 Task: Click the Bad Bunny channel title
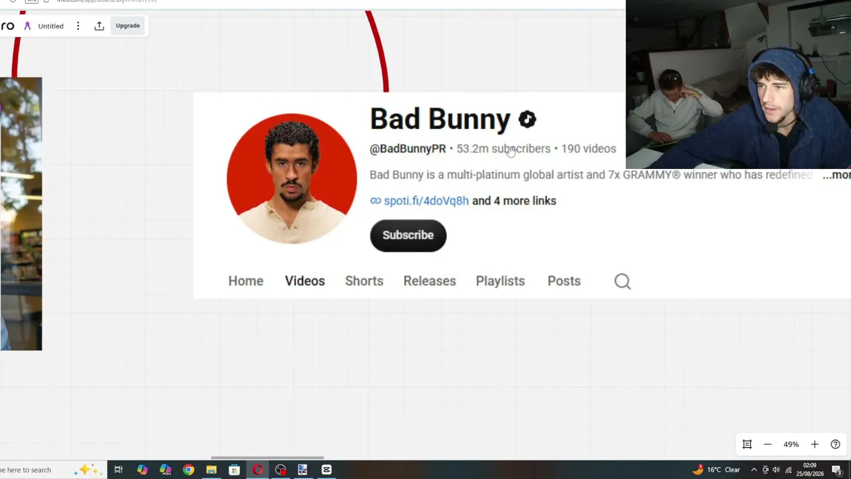pyautogui.click(x=440, y=119)
